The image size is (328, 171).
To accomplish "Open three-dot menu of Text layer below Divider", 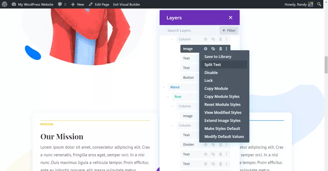I will point(226,154).
